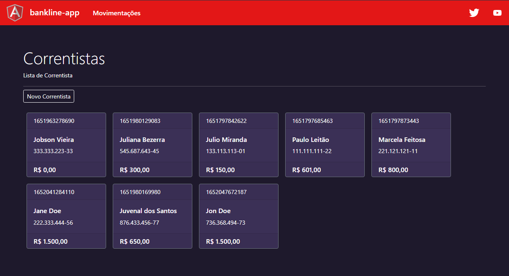Click CPF 111.111.111-22

click(312, 151)
